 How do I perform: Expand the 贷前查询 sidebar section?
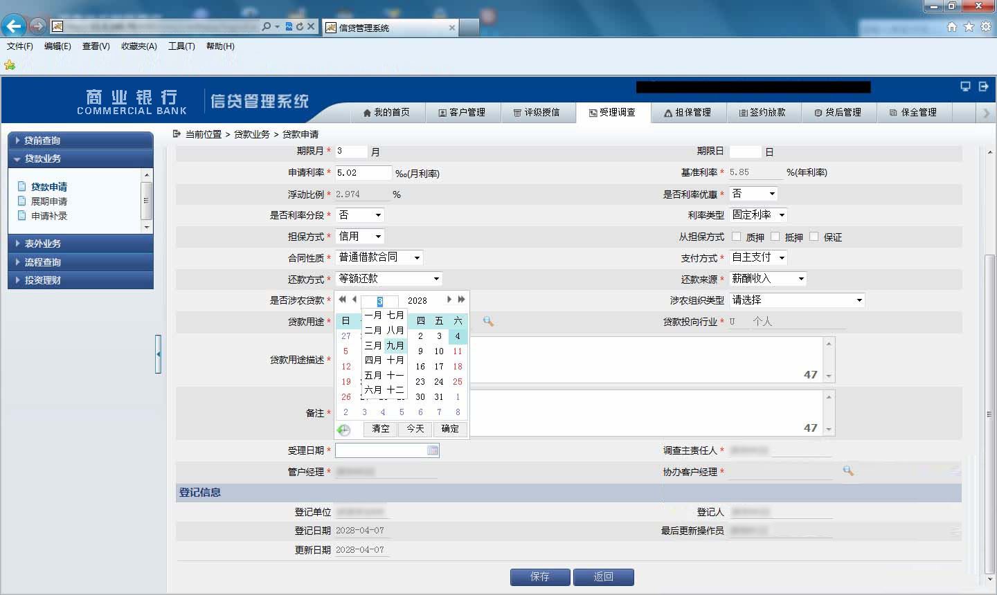point(80,140)
